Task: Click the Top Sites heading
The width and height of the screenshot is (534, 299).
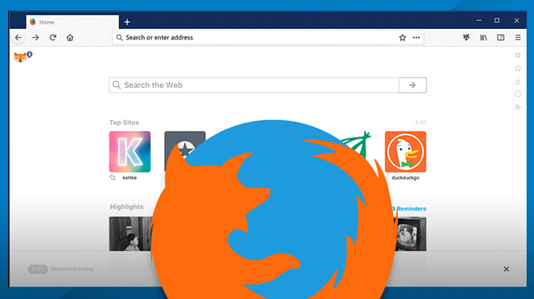Action: click(x=124, y=123)
